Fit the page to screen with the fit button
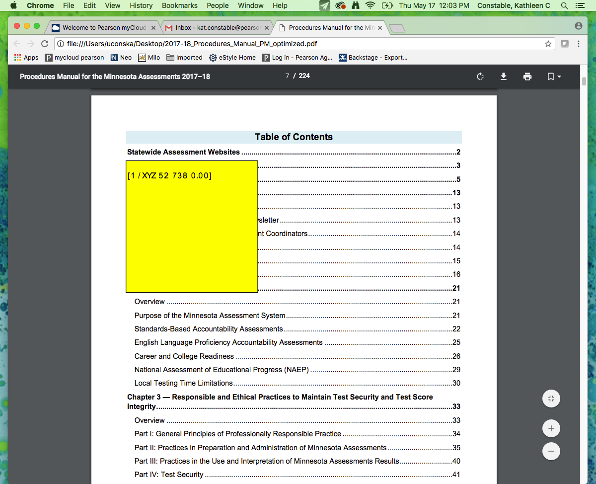Screen dimensions: 596x484 [x=551, y=399]
